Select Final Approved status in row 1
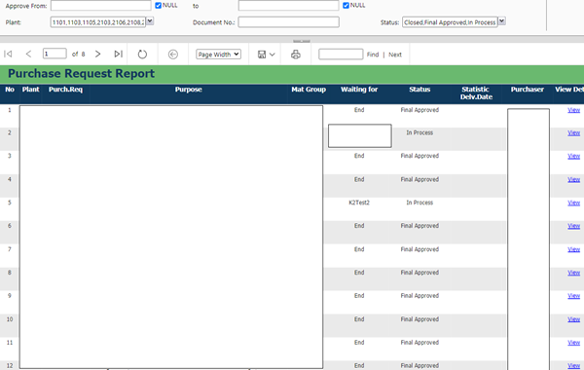This screenshot has height=370, width=584. [x=420, y=110]
